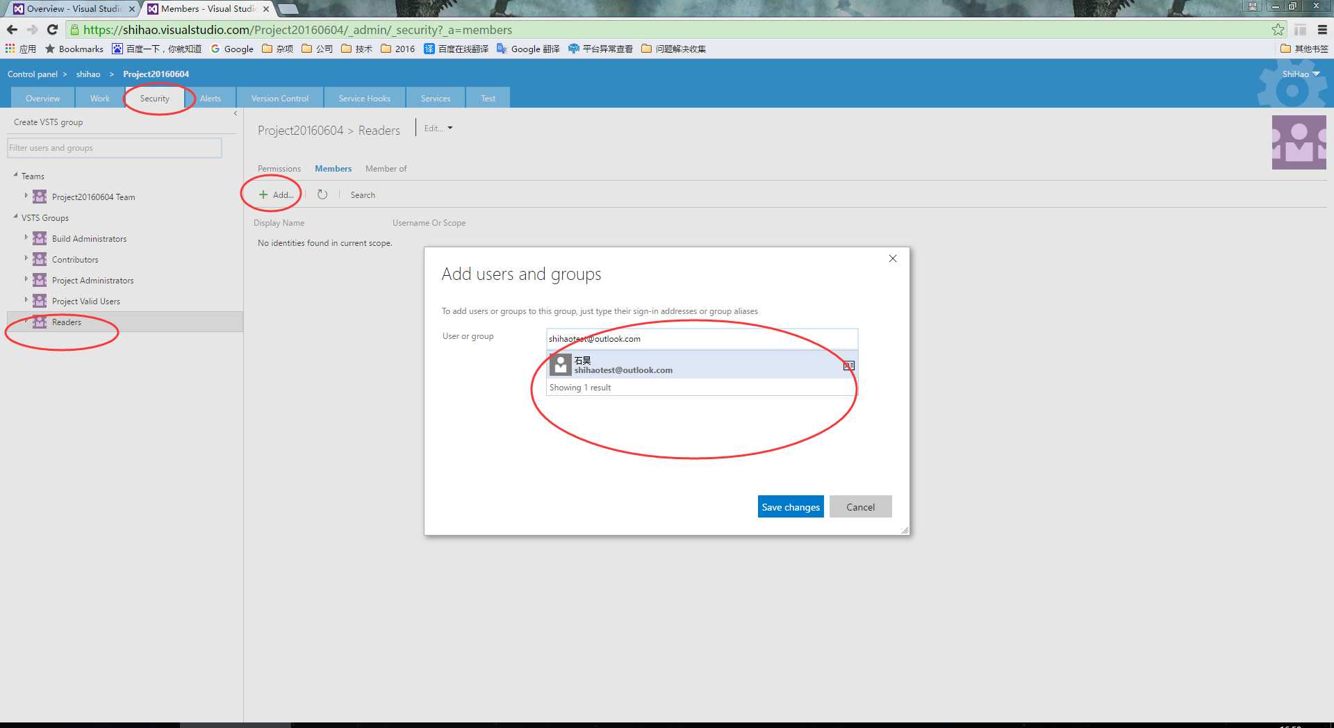Switch to the Work admin tab

(x=99, y=98)
